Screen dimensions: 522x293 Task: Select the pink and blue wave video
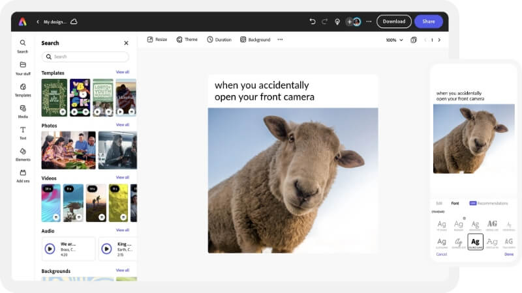(x=51, y=203)
